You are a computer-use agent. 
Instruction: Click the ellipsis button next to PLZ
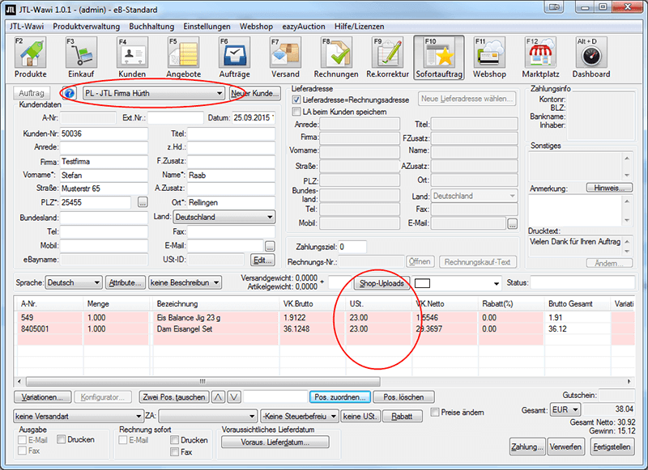[x=143, y=202]
